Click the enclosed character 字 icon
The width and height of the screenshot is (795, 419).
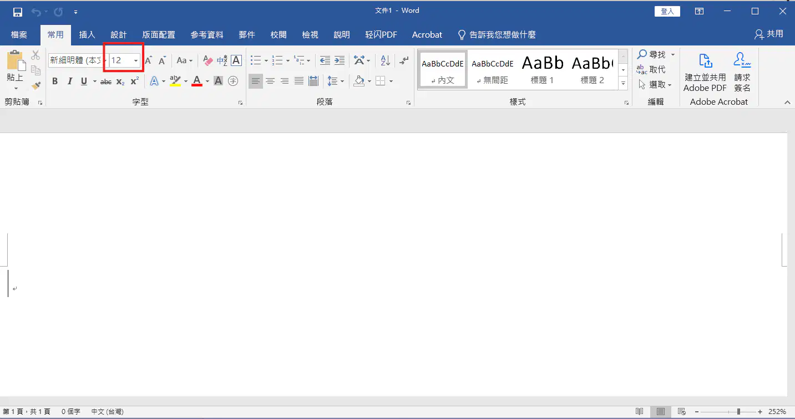point(234,81)
